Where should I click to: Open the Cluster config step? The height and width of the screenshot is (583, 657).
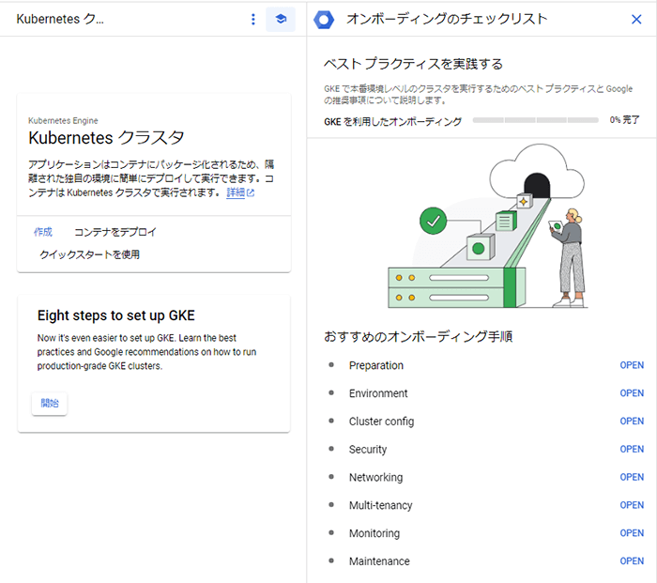632,422
